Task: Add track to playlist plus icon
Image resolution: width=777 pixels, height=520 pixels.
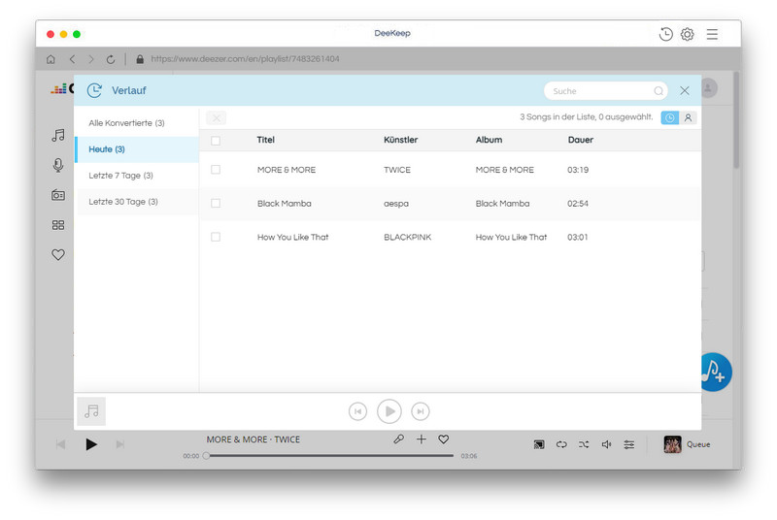Action: 422,439
